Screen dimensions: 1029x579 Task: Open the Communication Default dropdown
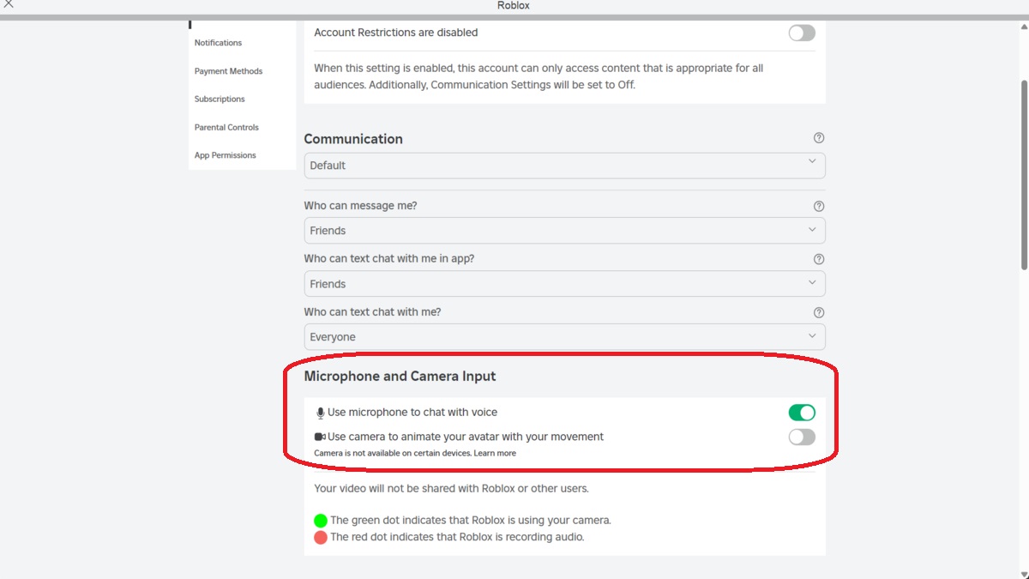[564, 166]
